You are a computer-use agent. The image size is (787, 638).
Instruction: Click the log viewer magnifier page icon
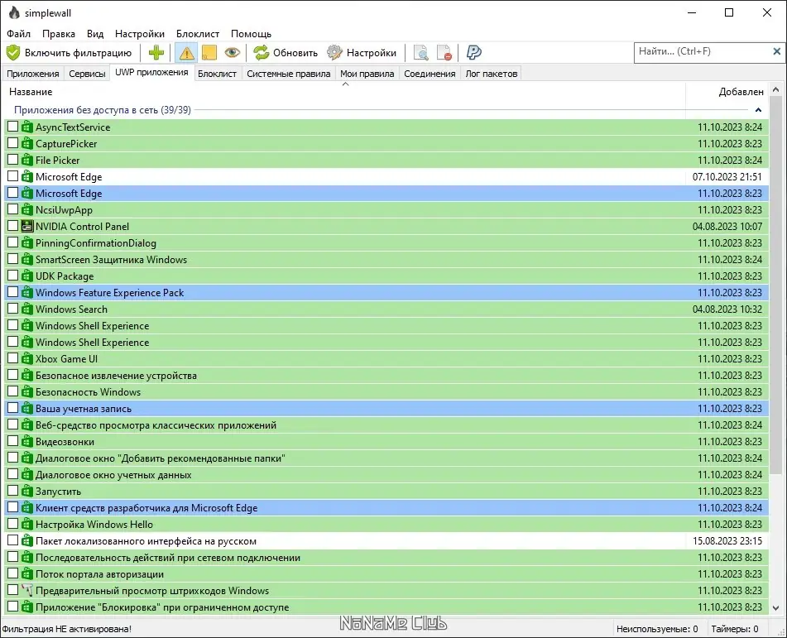[420, 52]
